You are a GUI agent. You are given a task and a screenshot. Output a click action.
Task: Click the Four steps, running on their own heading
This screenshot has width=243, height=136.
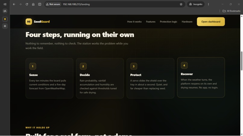click(x=80, y=35)
